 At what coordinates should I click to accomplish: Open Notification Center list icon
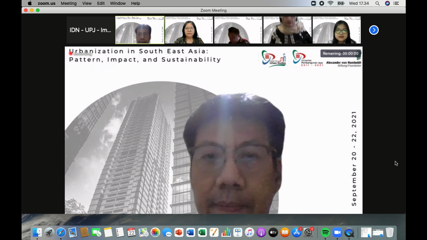pos(396,3)
